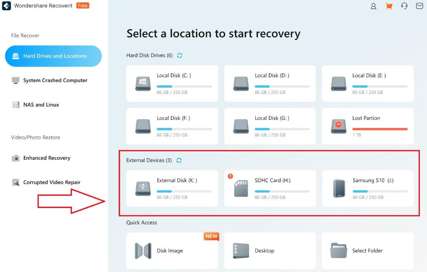Click the 1 TB size text

click(x=357, y=135)
